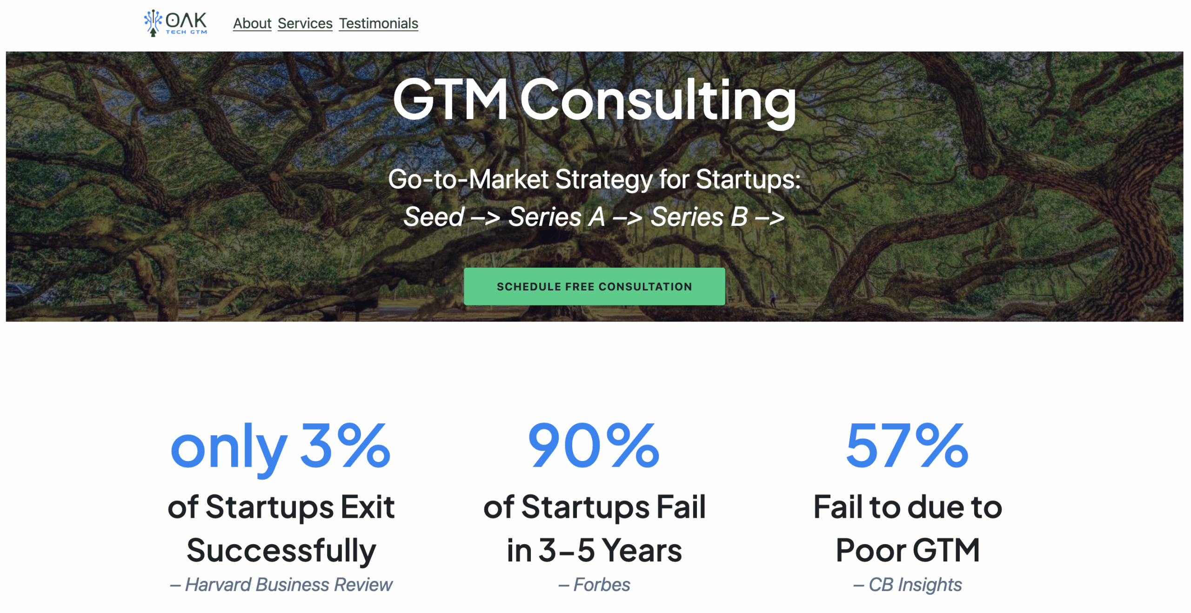This screenshot has height=613, width=1191.
Task: Go to the Services menu item
Action: [x=305, y=23]
